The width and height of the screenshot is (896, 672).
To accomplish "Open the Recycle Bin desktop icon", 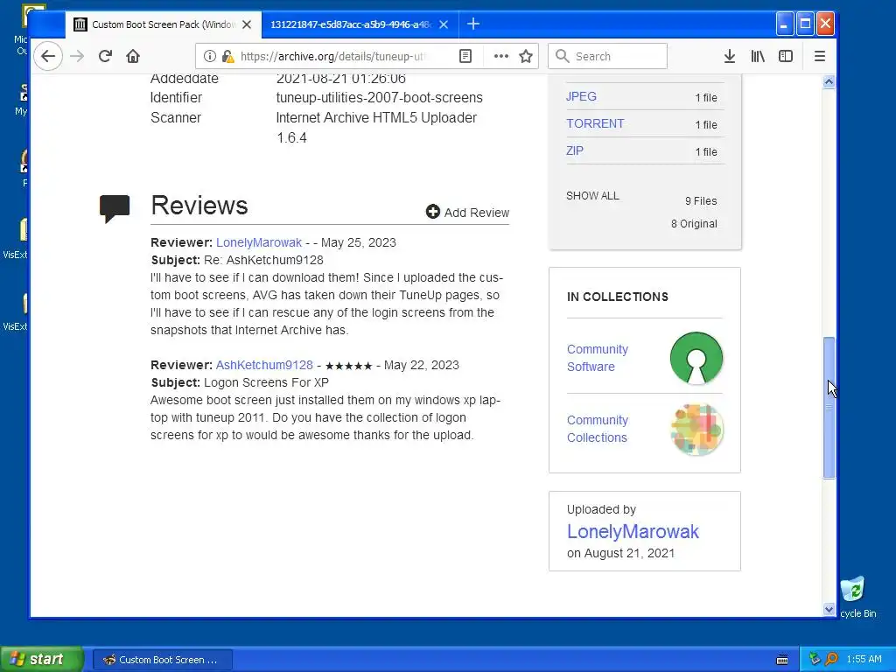I will [x=856, y=597].
